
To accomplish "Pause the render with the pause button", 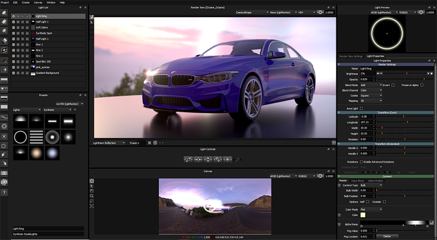I will [x=149, y=143].
